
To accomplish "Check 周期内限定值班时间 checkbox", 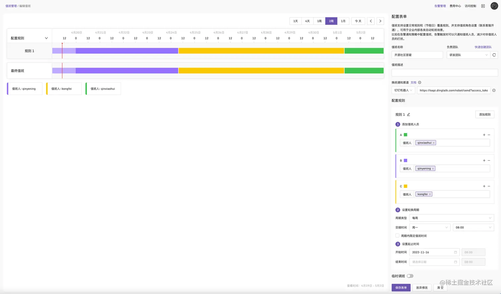I will (x=397, y=235).
